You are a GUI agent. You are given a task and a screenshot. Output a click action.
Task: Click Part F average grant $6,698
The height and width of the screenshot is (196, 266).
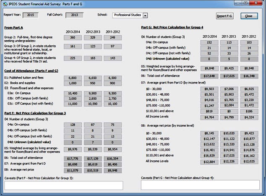click(73, 165)
